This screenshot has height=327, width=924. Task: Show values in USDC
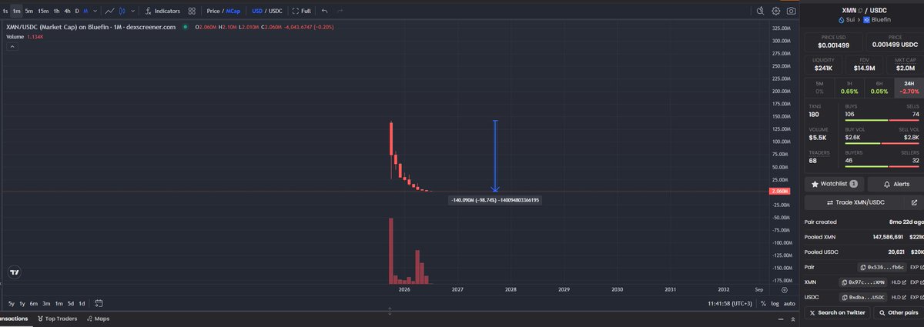(x=276, y=12)
